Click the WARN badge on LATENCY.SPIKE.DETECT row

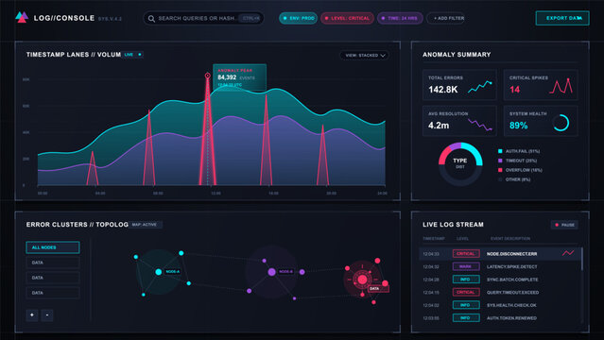pos(466,266)
